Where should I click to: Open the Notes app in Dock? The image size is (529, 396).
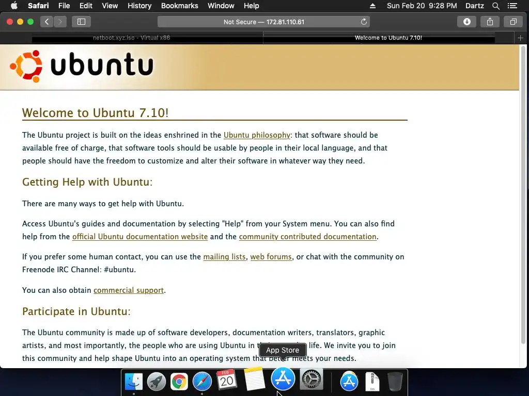(254, 378)
